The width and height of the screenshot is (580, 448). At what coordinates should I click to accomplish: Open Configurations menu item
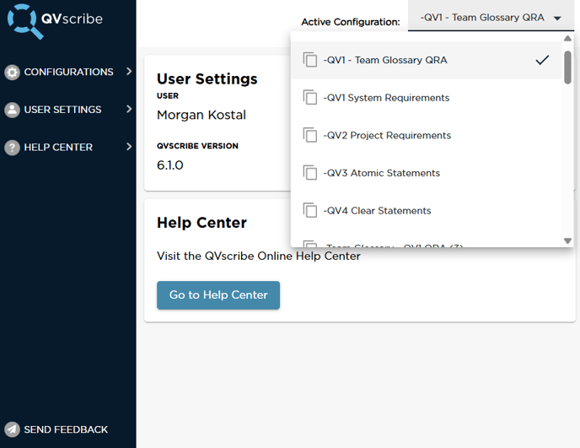coord(68,72)
